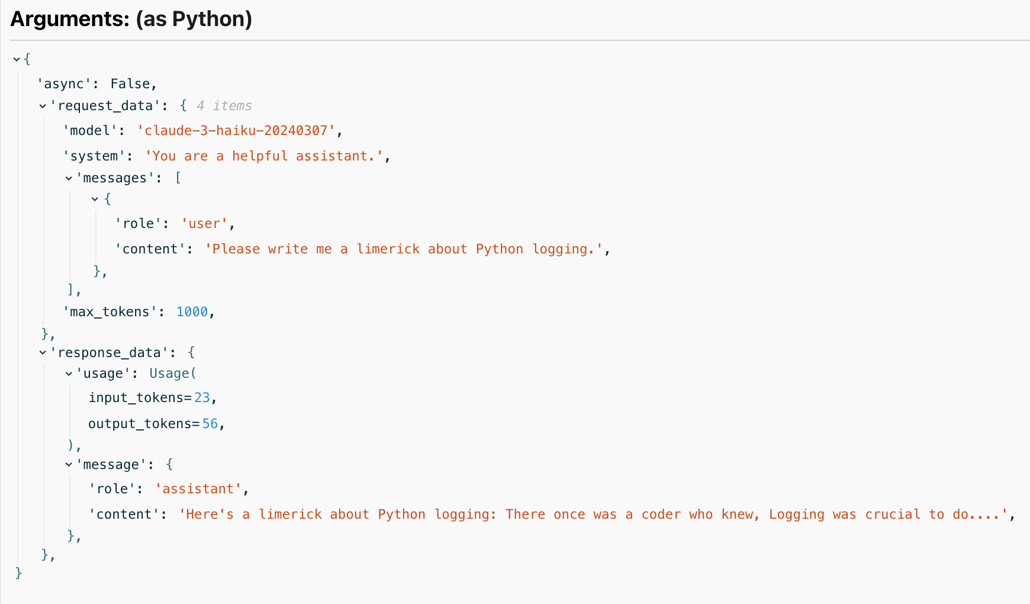Click the 'Arguments: (as Python)' heading
Screen dimensions: 1030x604
[x=131, y=20]
